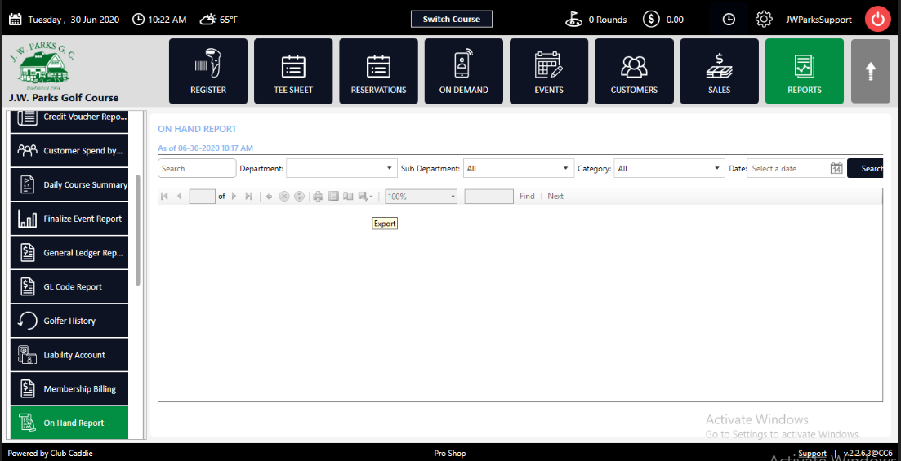Viewport: 901px width, 461px height.
Task: Click the find text box in toolbar
Action: click(489, 197)
